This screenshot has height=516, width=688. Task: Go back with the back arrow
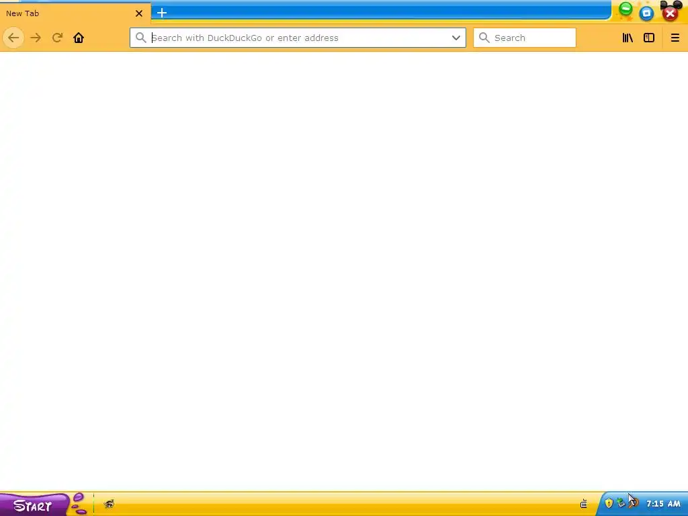tap(13, 38)
